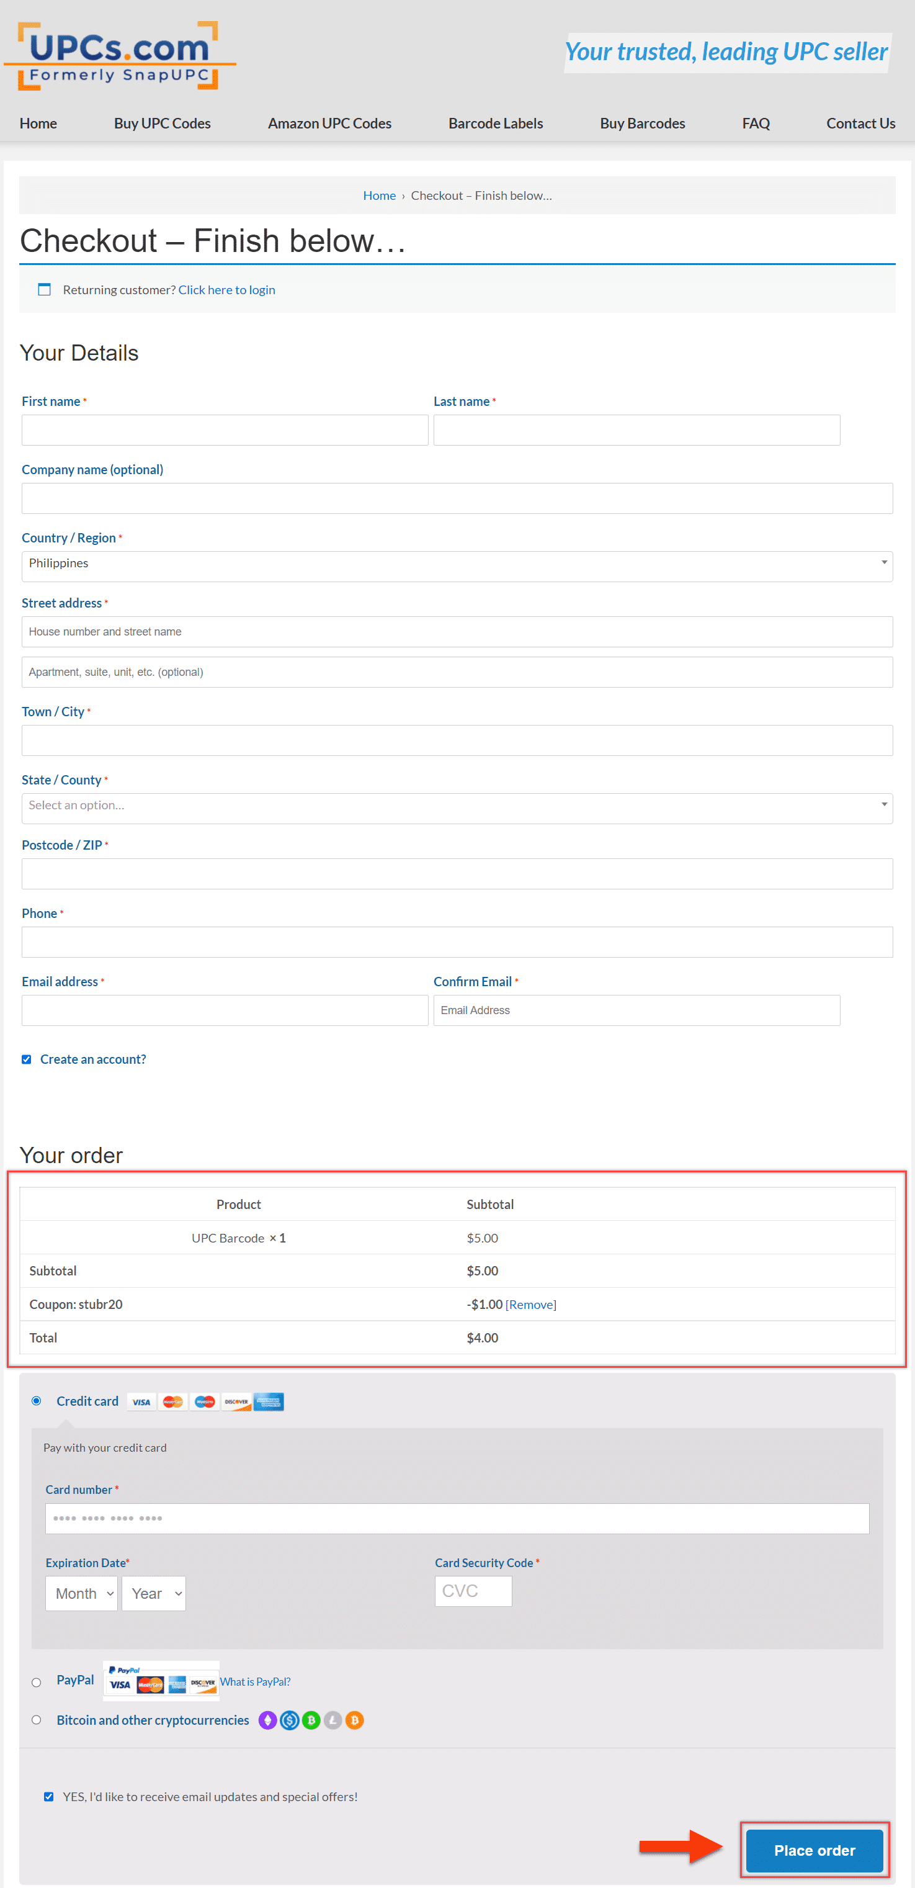Viewport: 915px width, 1888px height.
Task: Focus the CVC security code field
Action: 473,1591
